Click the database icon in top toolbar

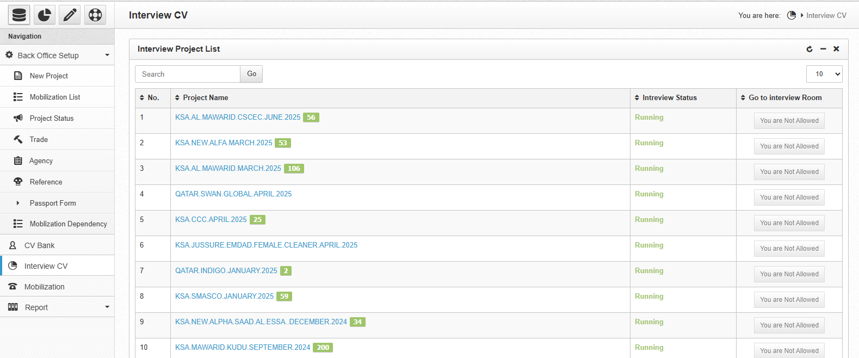pos(19,15)
